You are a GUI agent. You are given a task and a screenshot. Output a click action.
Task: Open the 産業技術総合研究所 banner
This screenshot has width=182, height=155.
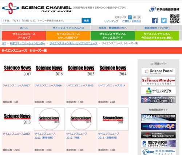[158, 135]
